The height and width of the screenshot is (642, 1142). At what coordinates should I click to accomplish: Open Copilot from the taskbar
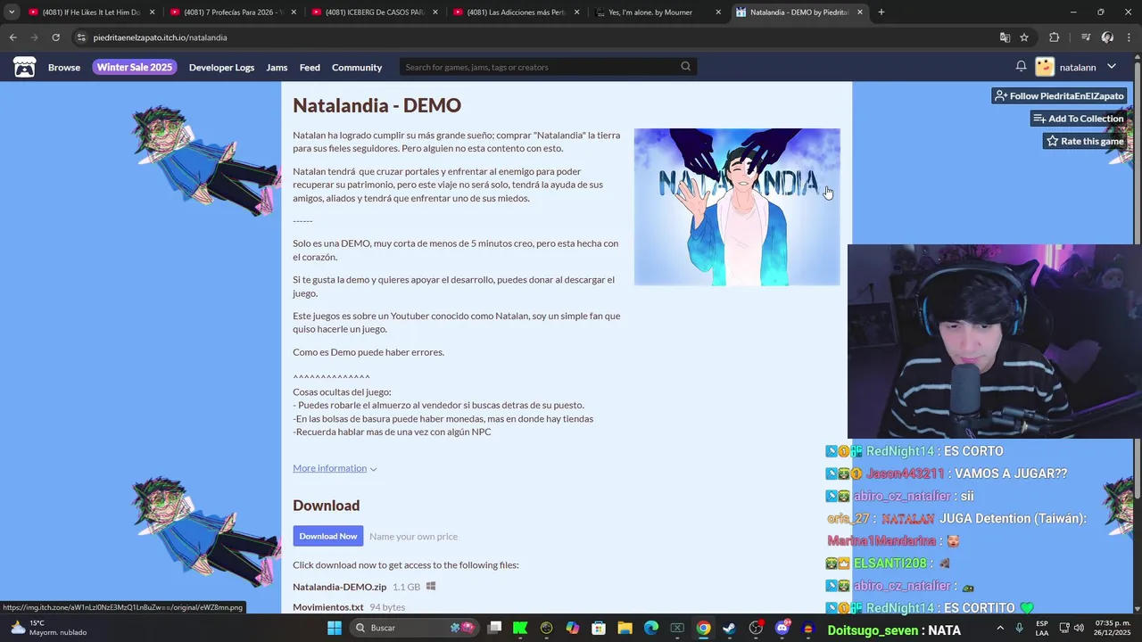(573, 628)
